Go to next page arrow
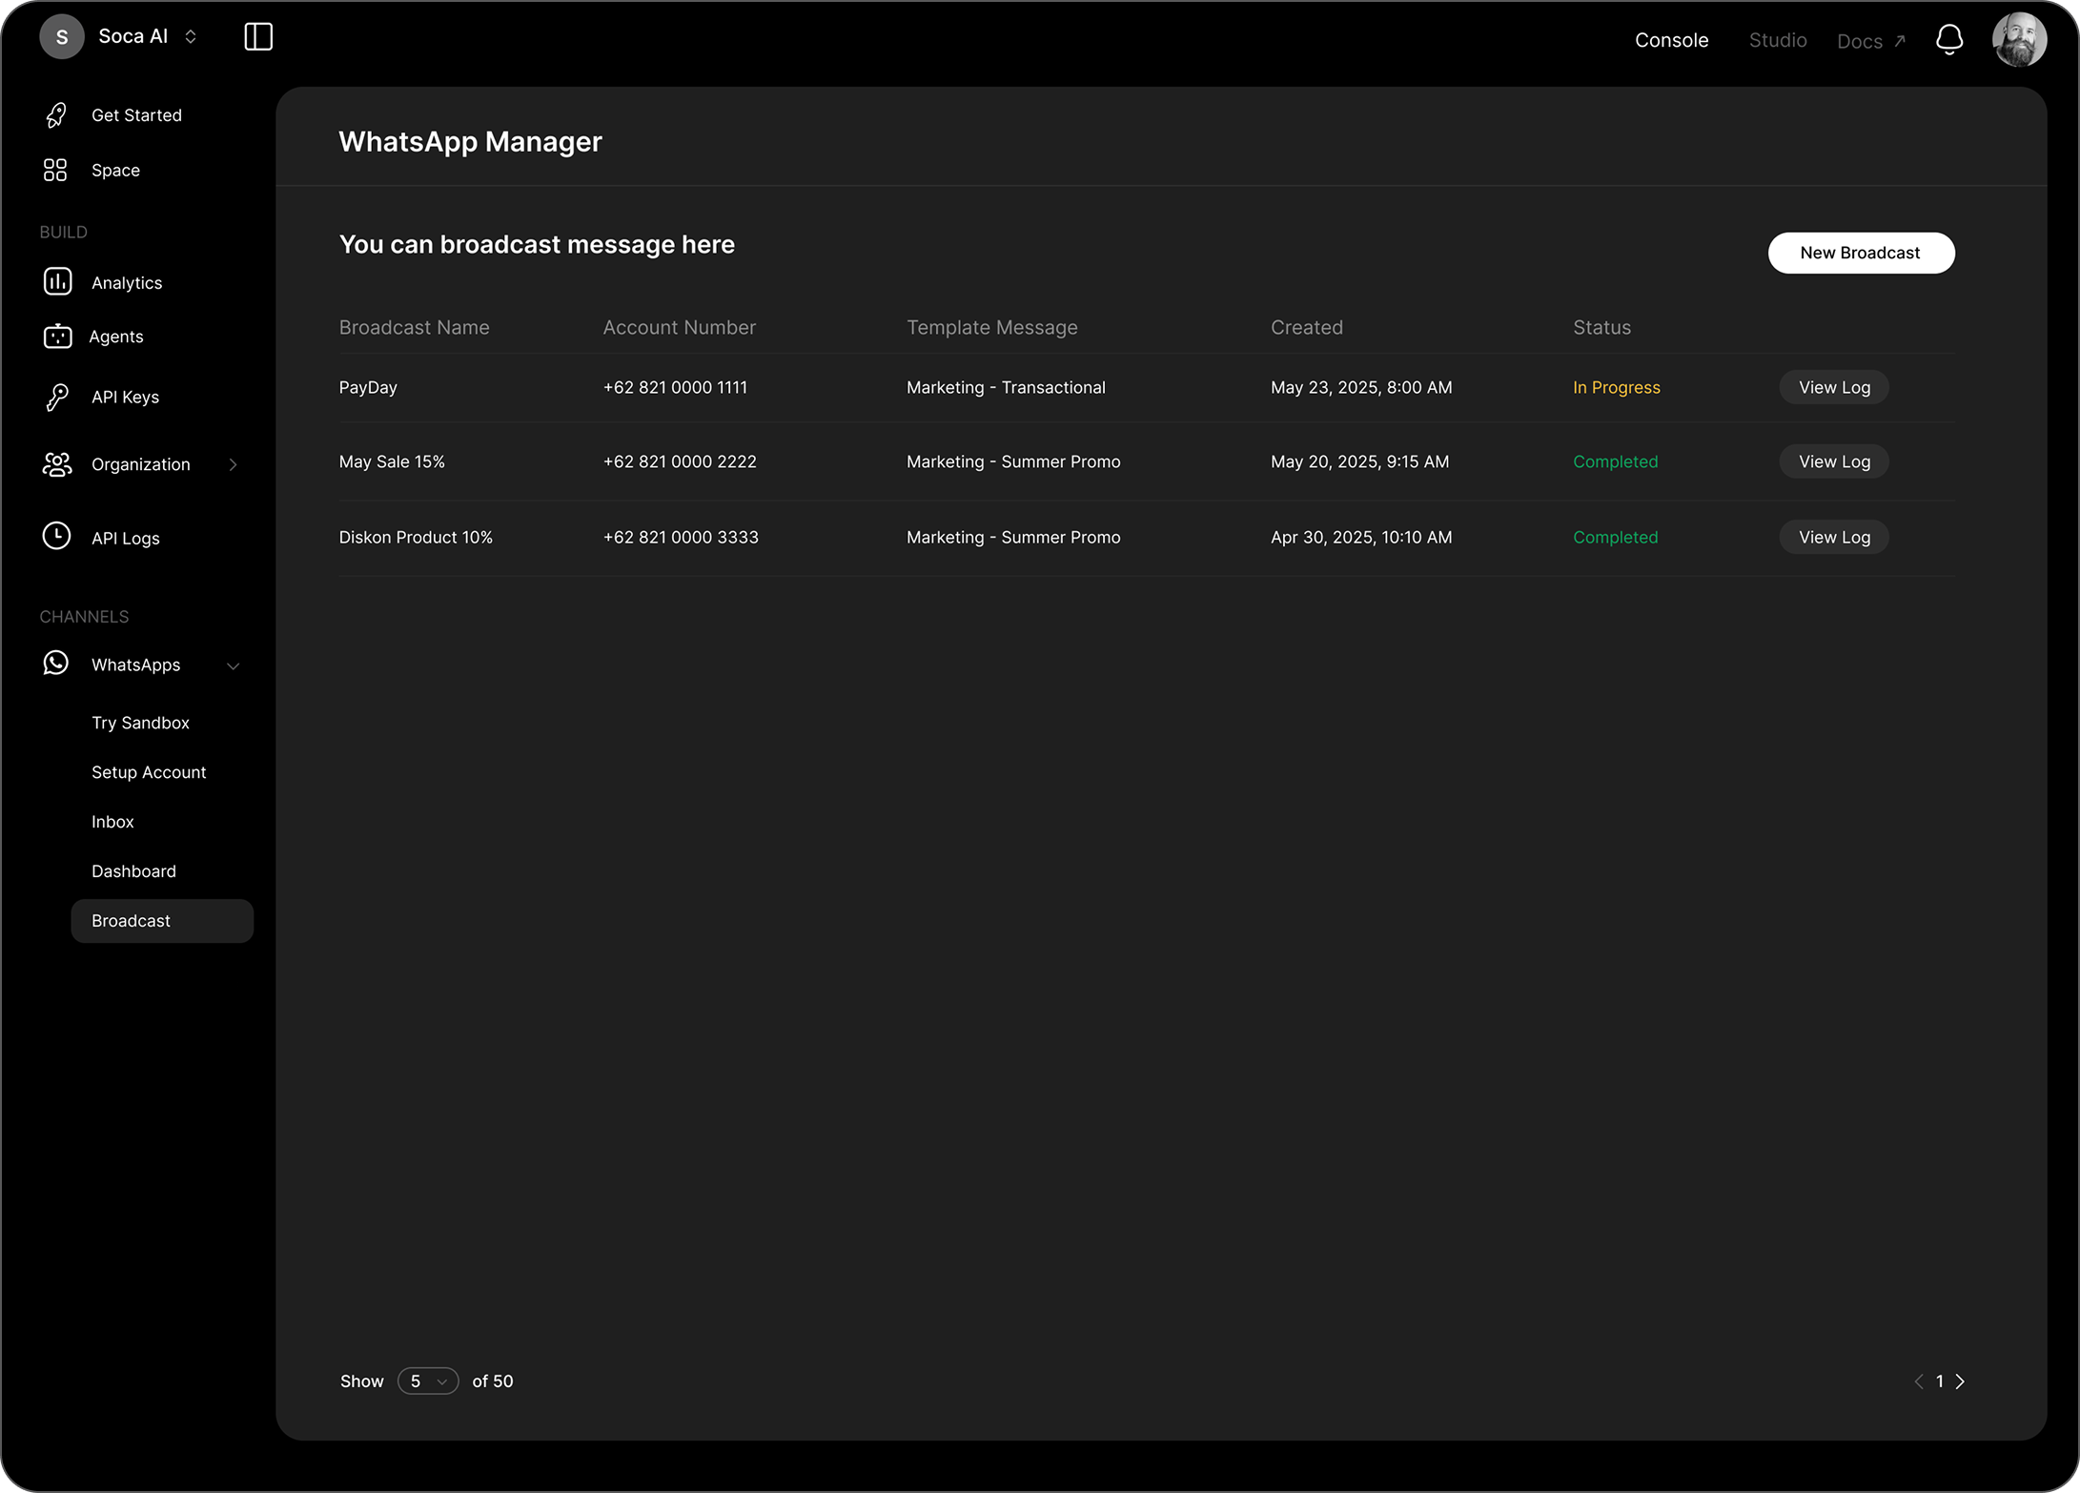 (x=1960, y=1381)
